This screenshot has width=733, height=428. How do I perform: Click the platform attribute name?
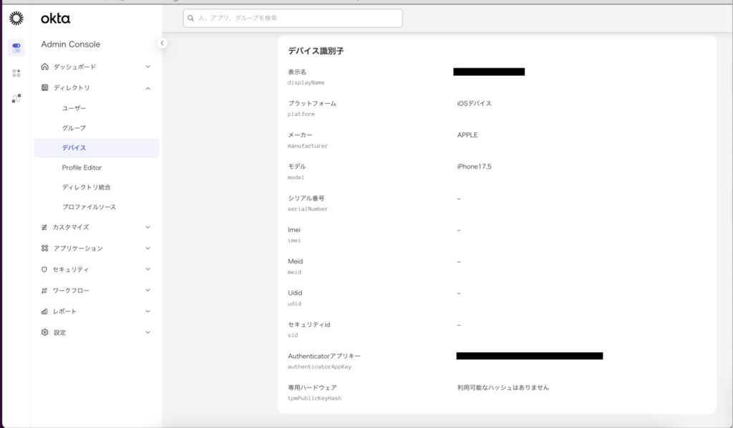click(x=301, y=114)
